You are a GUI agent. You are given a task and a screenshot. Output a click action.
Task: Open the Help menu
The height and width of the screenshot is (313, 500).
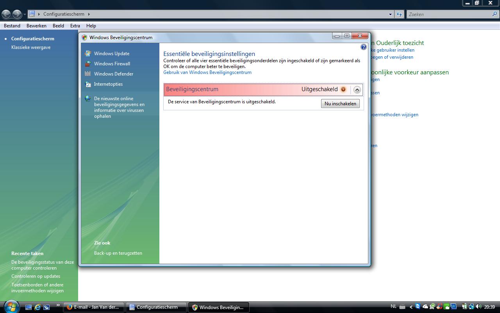[x=91, y=26]
